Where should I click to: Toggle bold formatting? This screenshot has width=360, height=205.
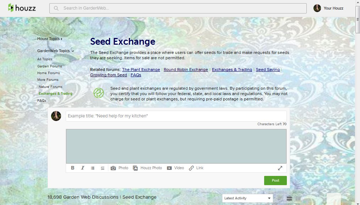(72, 168)
